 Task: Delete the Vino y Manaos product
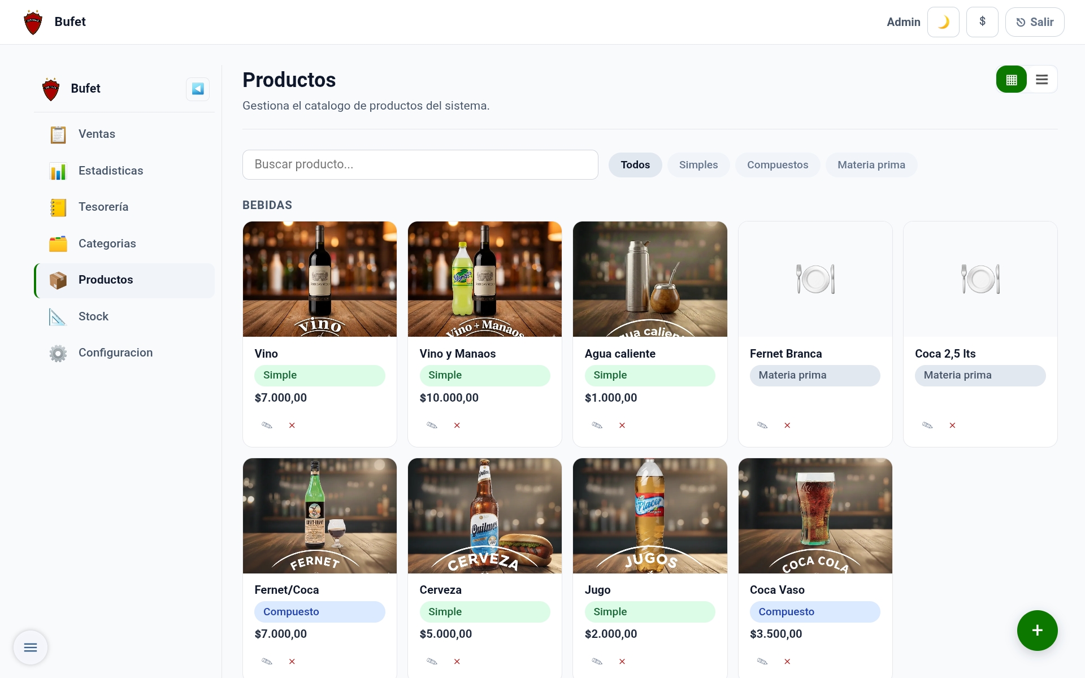click(457, 425)
